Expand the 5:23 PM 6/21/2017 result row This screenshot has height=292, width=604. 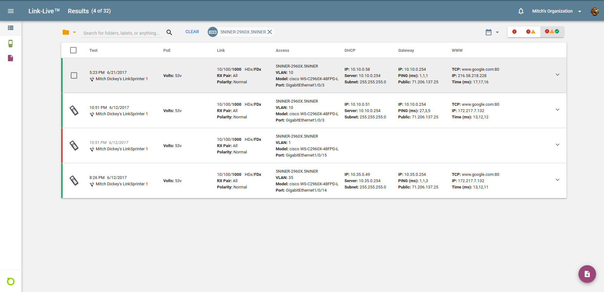558,75
